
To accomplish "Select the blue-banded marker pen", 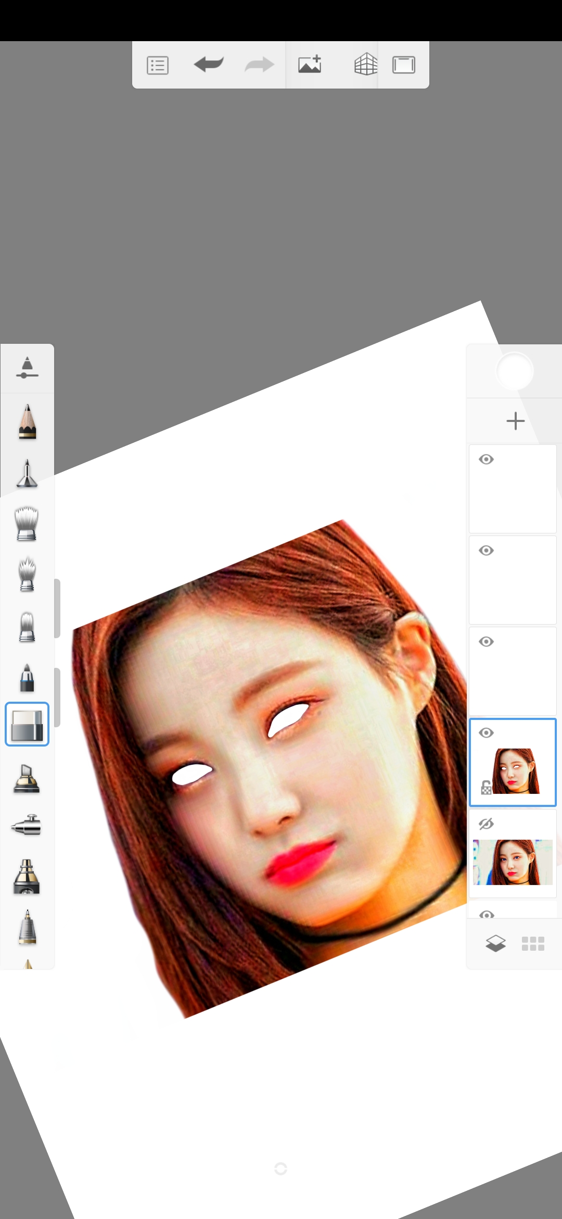I will point(27,678).
